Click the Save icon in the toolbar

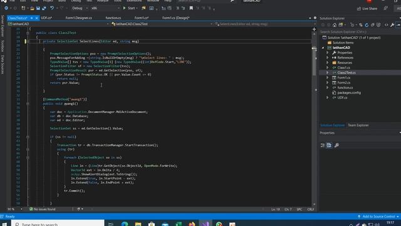38,8
